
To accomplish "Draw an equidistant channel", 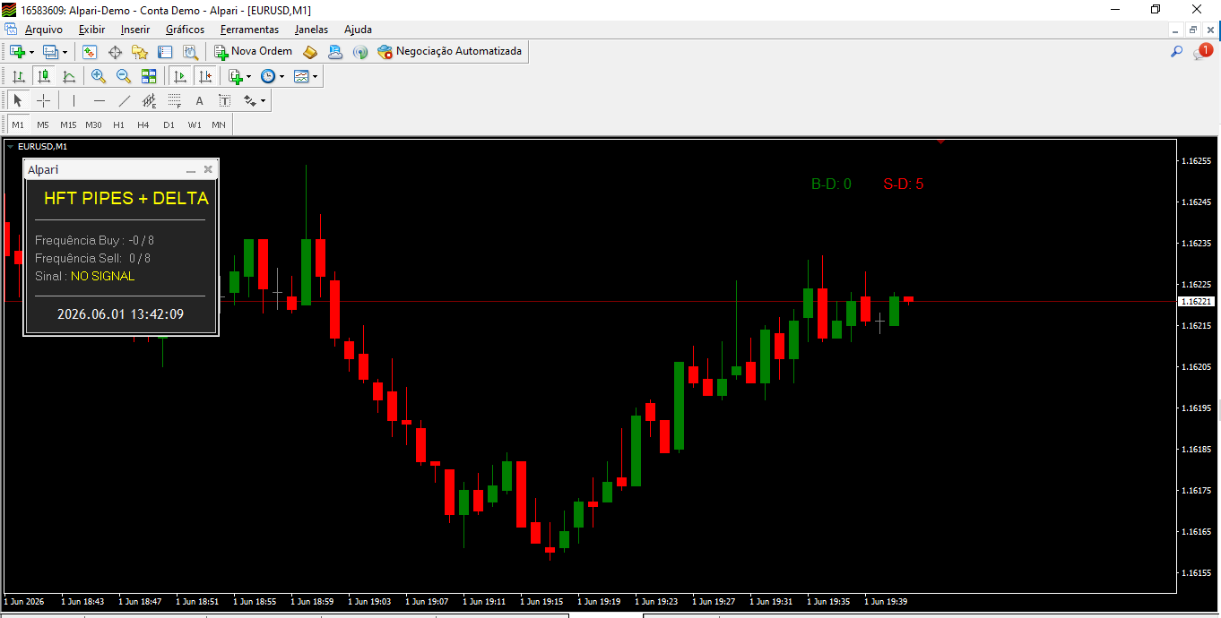I will (150, 100).
